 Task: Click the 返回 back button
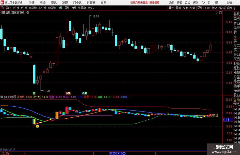click(x=229, y=8)
